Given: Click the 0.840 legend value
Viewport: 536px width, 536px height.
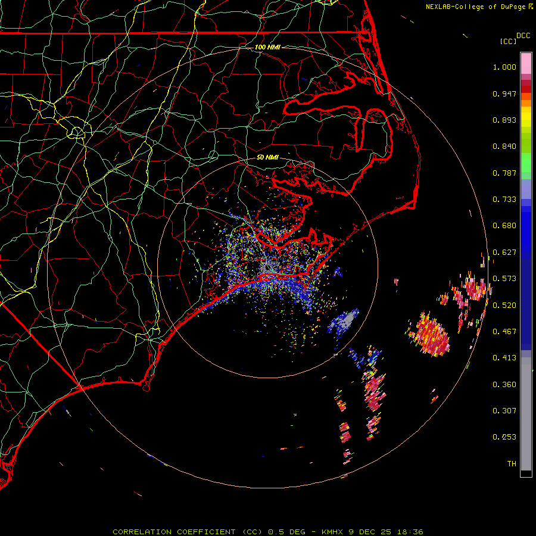Looking at the screenshot, I should click(504, 147).
